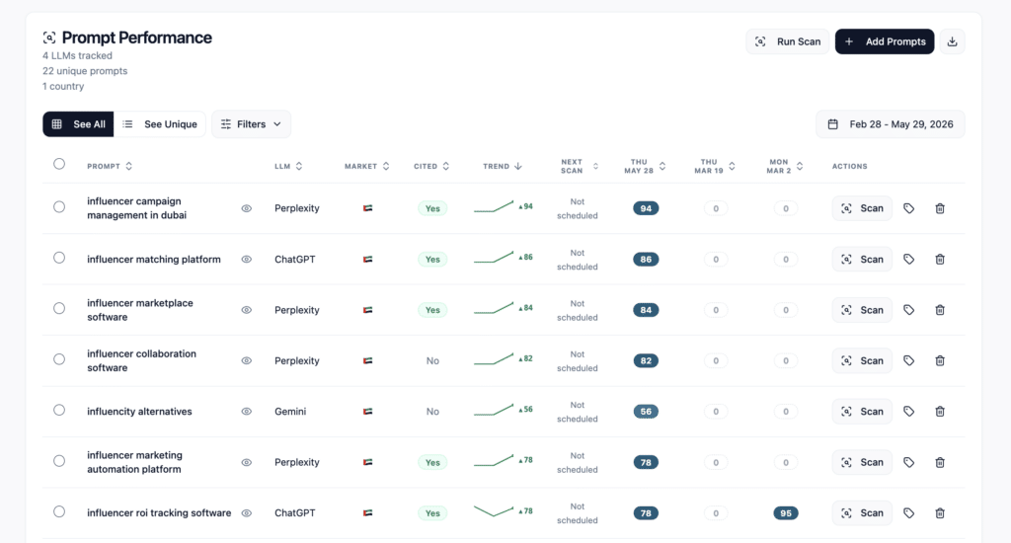Select the influencer matching platform row checkbox

point(59,258)
